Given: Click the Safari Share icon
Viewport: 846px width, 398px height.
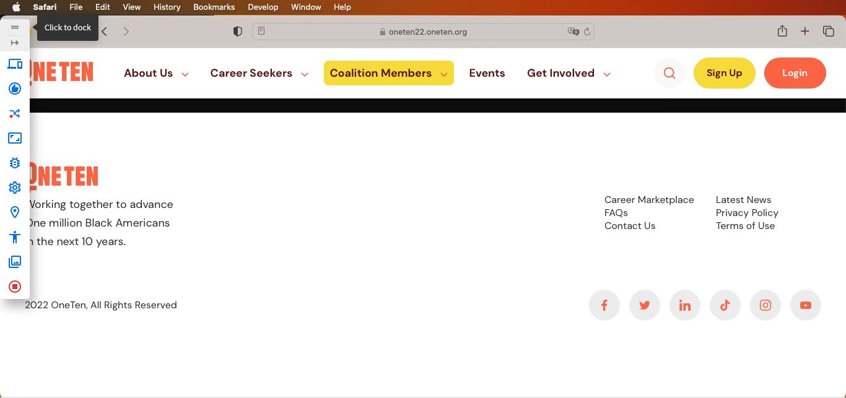Looking at the screenshot, I should click(782, 31).
